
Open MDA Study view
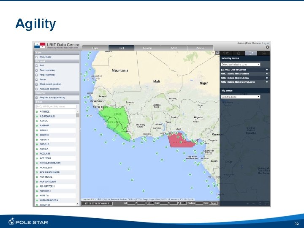click(x=57, y=57)
